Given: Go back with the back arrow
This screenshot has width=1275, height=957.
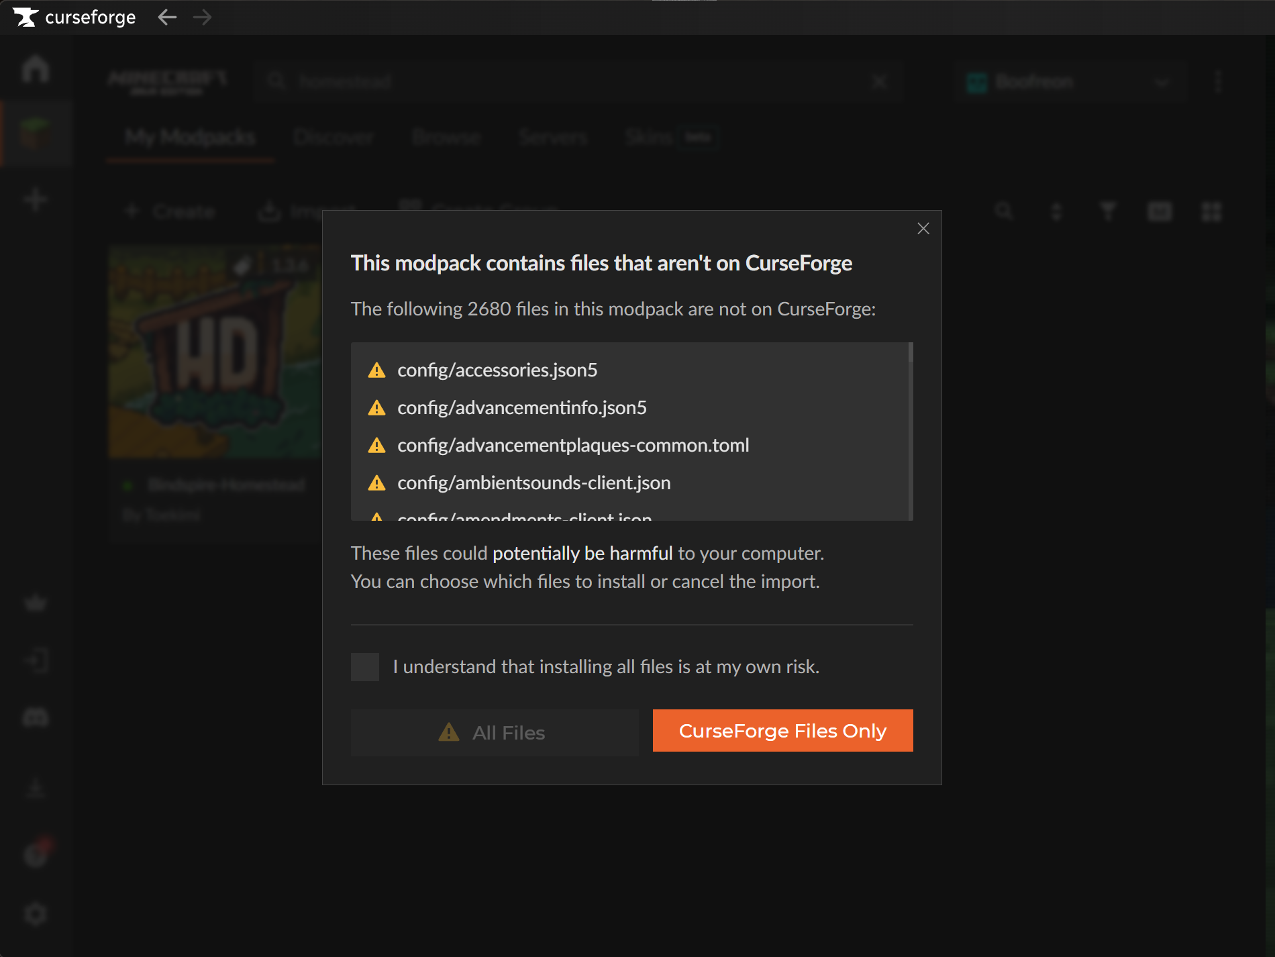Looking at the screenshot, I should [167, 17].
